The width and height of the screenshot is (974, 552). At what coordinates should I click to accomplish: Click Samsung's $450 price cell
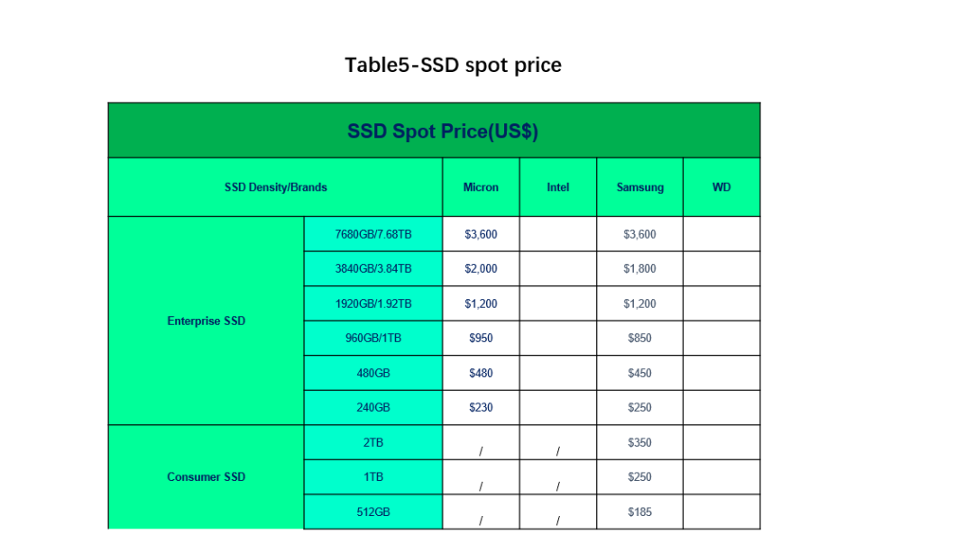click(639, 373)
